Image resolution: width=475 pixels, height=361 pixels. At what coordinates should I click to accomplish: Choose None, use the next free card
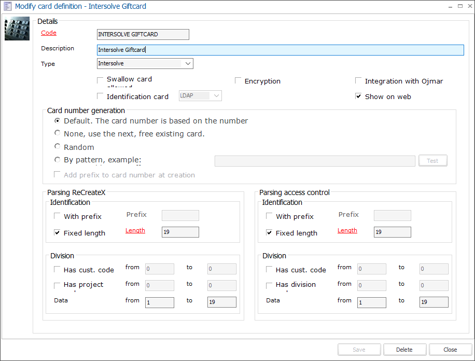point(58,133)
